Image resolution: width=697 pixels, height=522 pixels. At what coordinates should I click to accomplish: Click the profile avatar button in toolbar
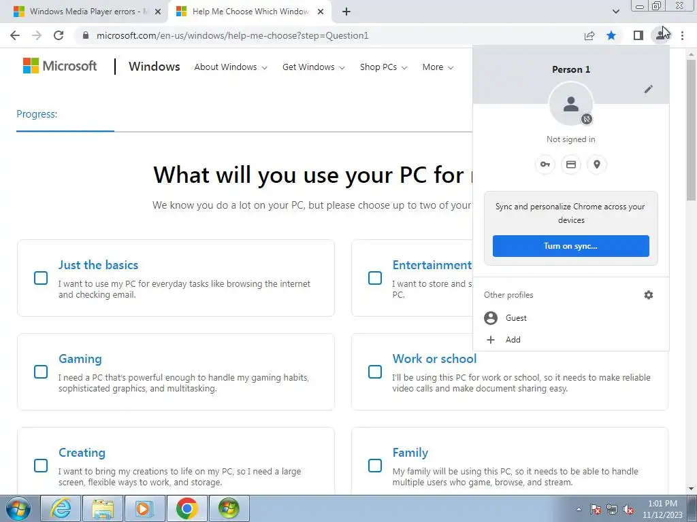(x=660, y=35)
